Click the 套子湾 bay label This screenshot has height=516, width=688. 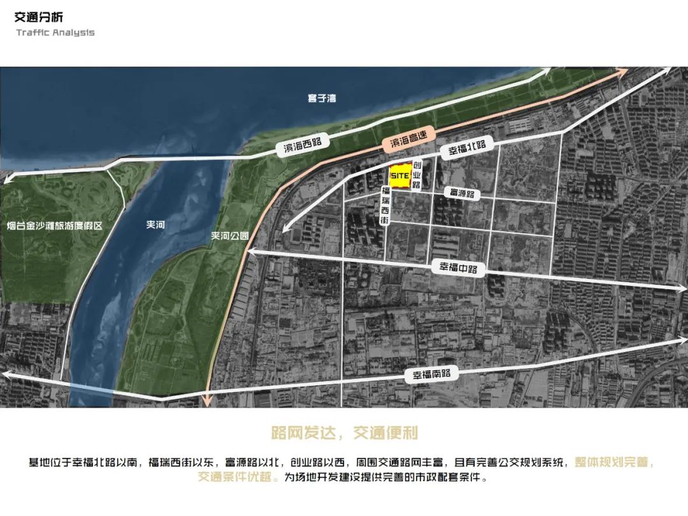(x=322, y=97)
